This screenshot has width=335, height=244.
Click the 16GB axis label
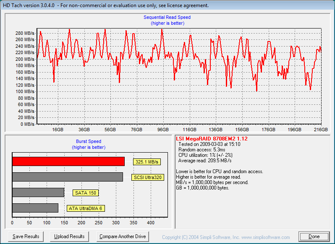pos(58,130)
